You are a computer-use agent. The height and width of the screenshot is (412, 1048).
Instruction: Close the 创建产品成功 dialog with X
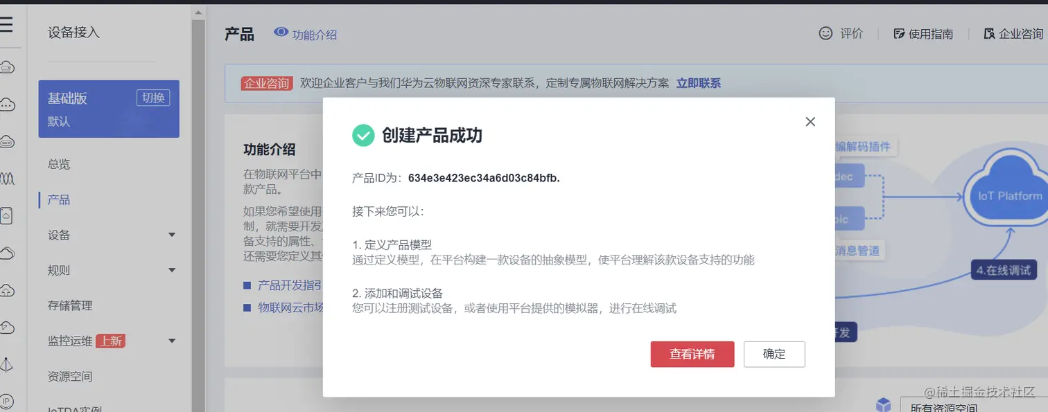810,122
